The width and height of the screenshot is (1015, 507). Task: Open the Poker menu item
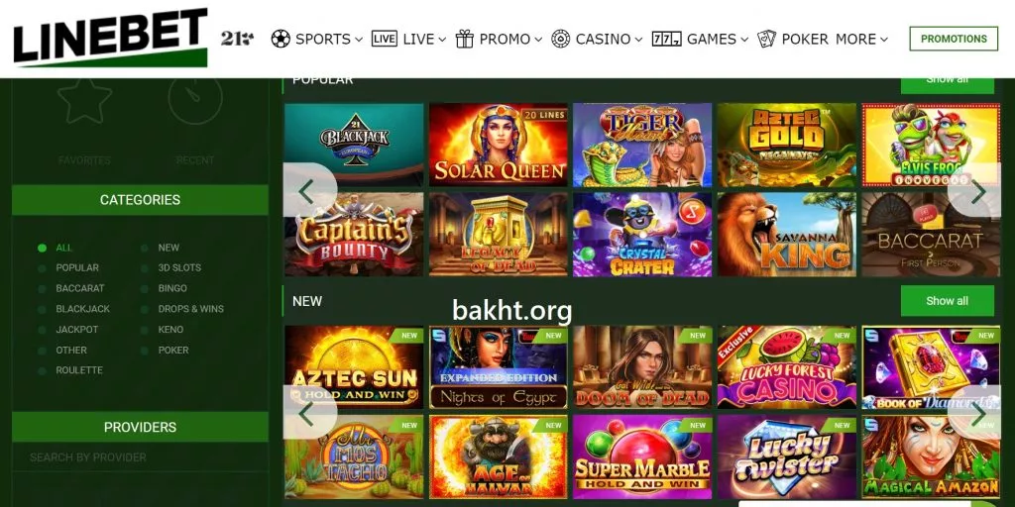[805, 39]
